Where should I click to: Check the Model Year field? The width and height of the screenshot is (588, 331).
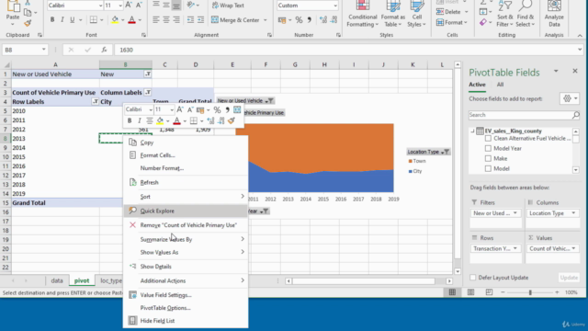(488, 149)
